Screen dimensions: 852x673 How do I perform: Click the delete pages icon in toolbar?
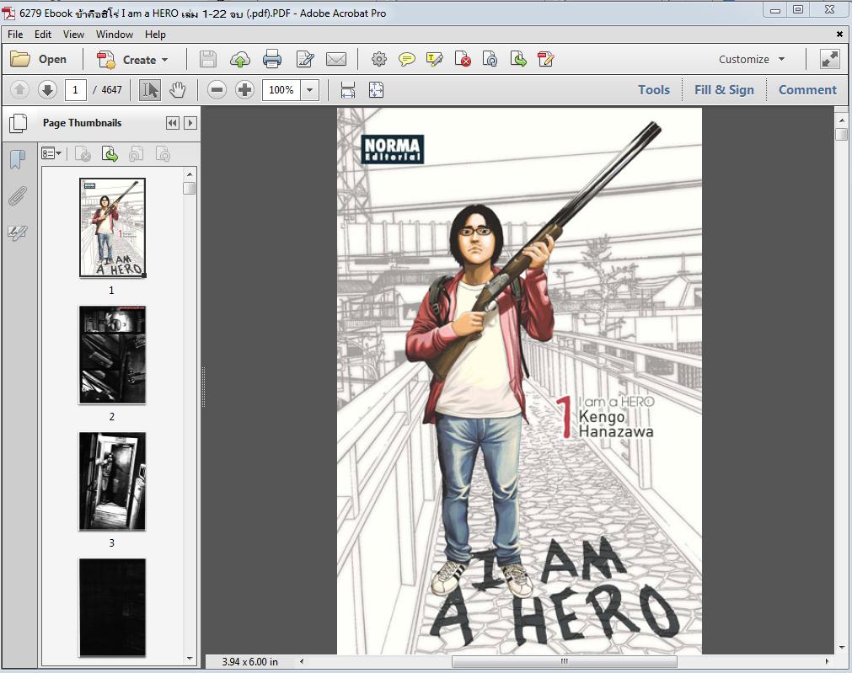(x=463, y=59)
